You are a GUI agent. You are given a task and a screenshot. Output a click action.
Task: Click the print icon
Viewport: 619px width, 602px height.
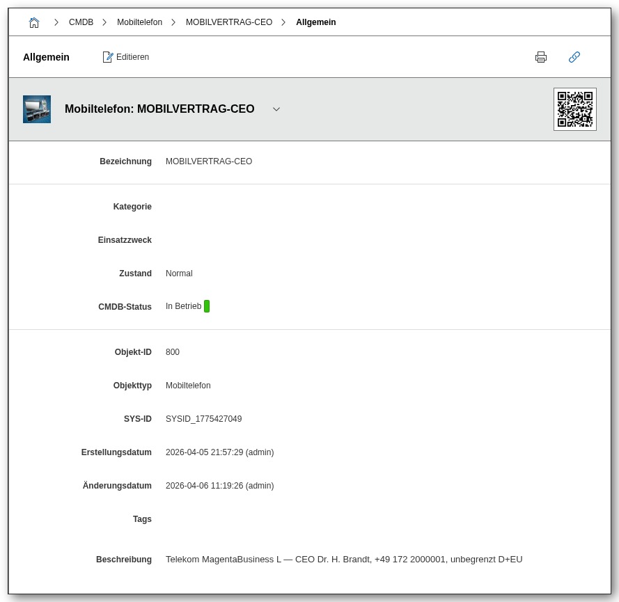pos(541,57)
